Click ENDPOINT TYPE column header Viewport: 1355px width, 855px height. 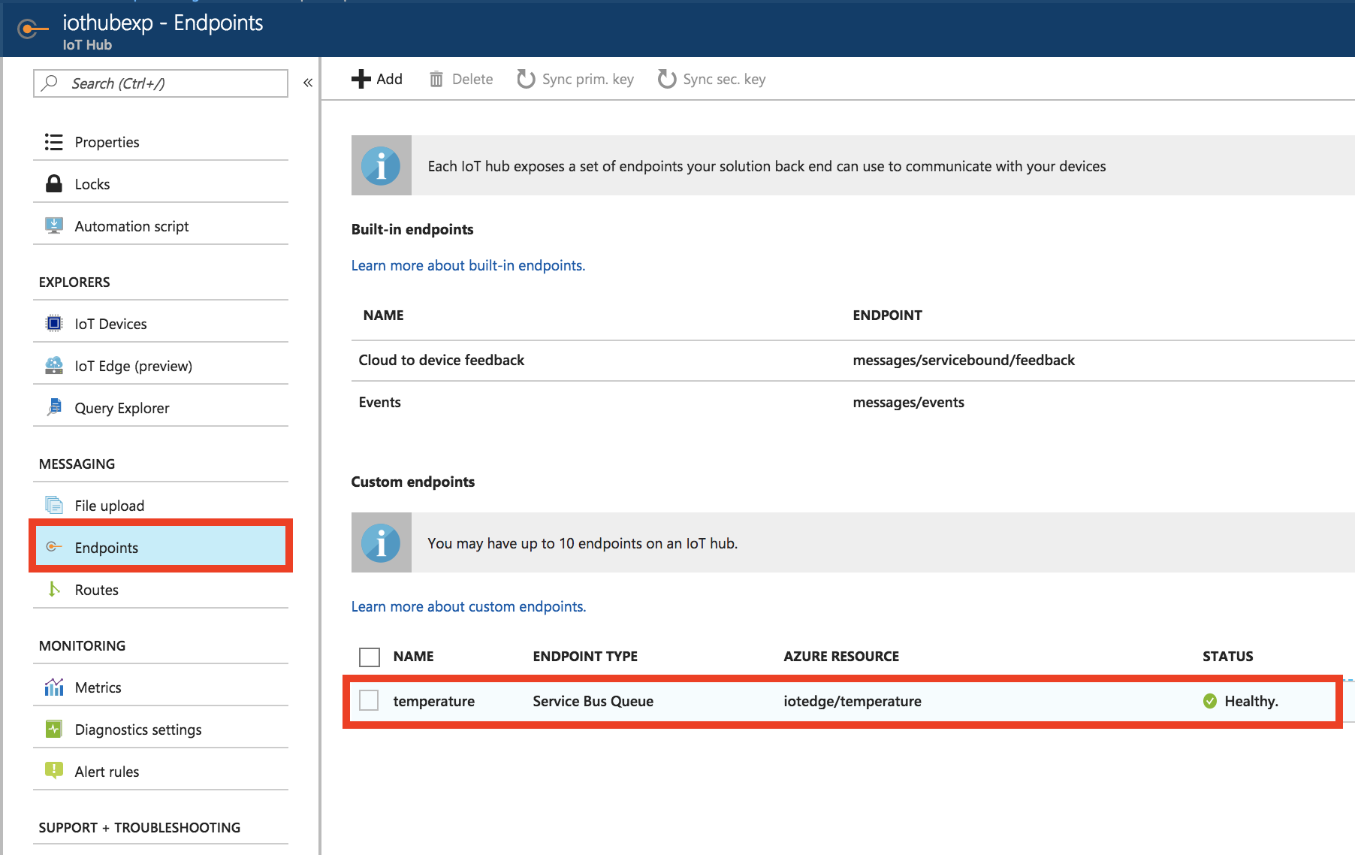coord(585,656)
